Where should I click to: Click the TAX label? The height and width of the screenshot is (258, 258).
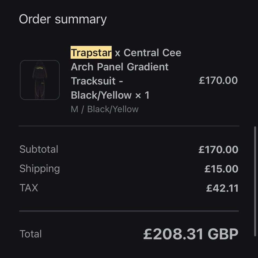[29, 188]
